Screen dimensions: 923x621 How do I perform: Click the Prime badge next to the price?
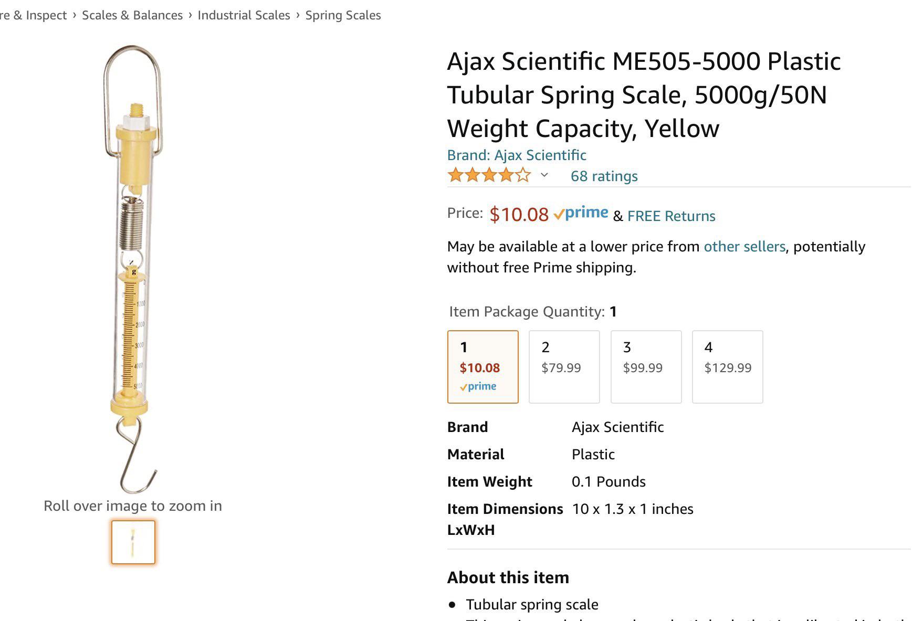pyautogui.click(x=581, y=212)
